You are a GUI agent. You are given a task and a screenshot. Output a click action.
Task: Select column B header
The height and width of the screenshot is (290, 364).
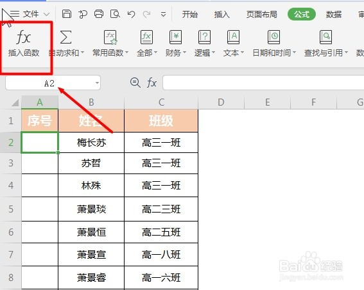(91, 102)
